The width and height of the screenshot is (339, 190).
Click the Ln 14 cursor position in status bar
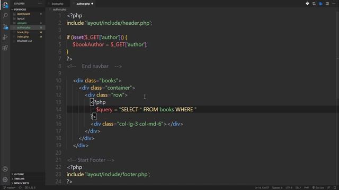(x=262, y=188)
